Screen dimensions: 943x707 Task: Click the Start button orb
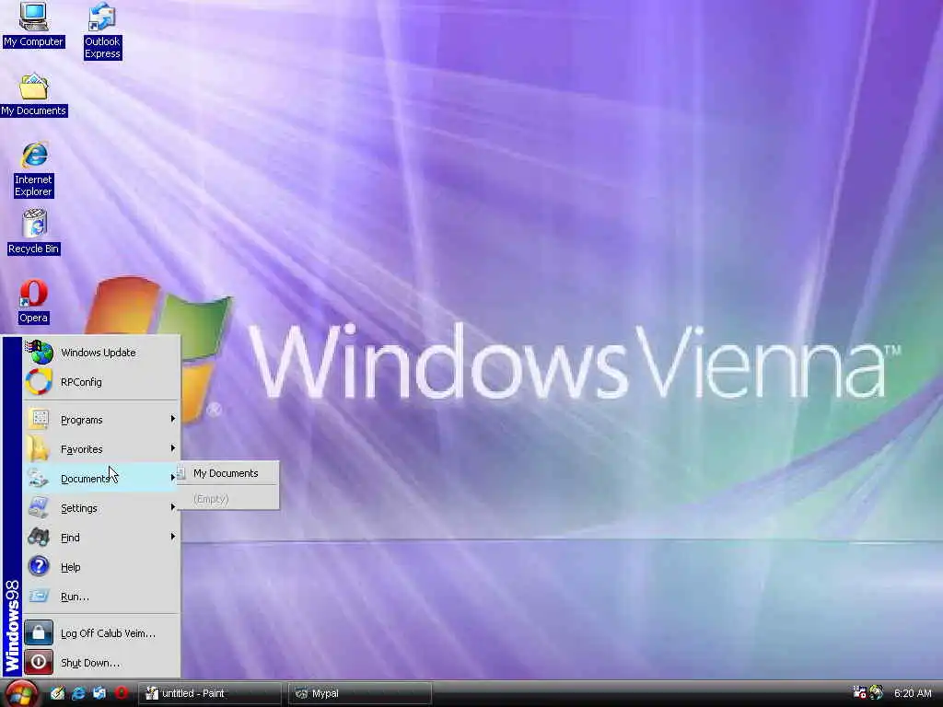[20, 694]
